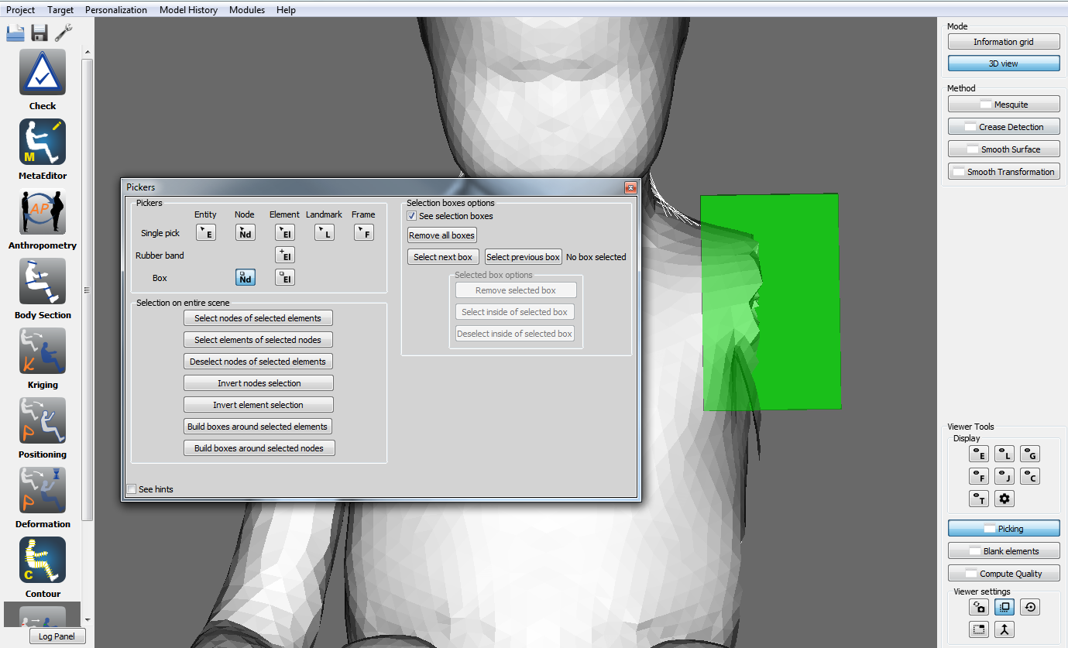Click the reset camera view icon
Image resolution: width=1068 pixels, height=648 pixels.
(x=1029, y=607)
